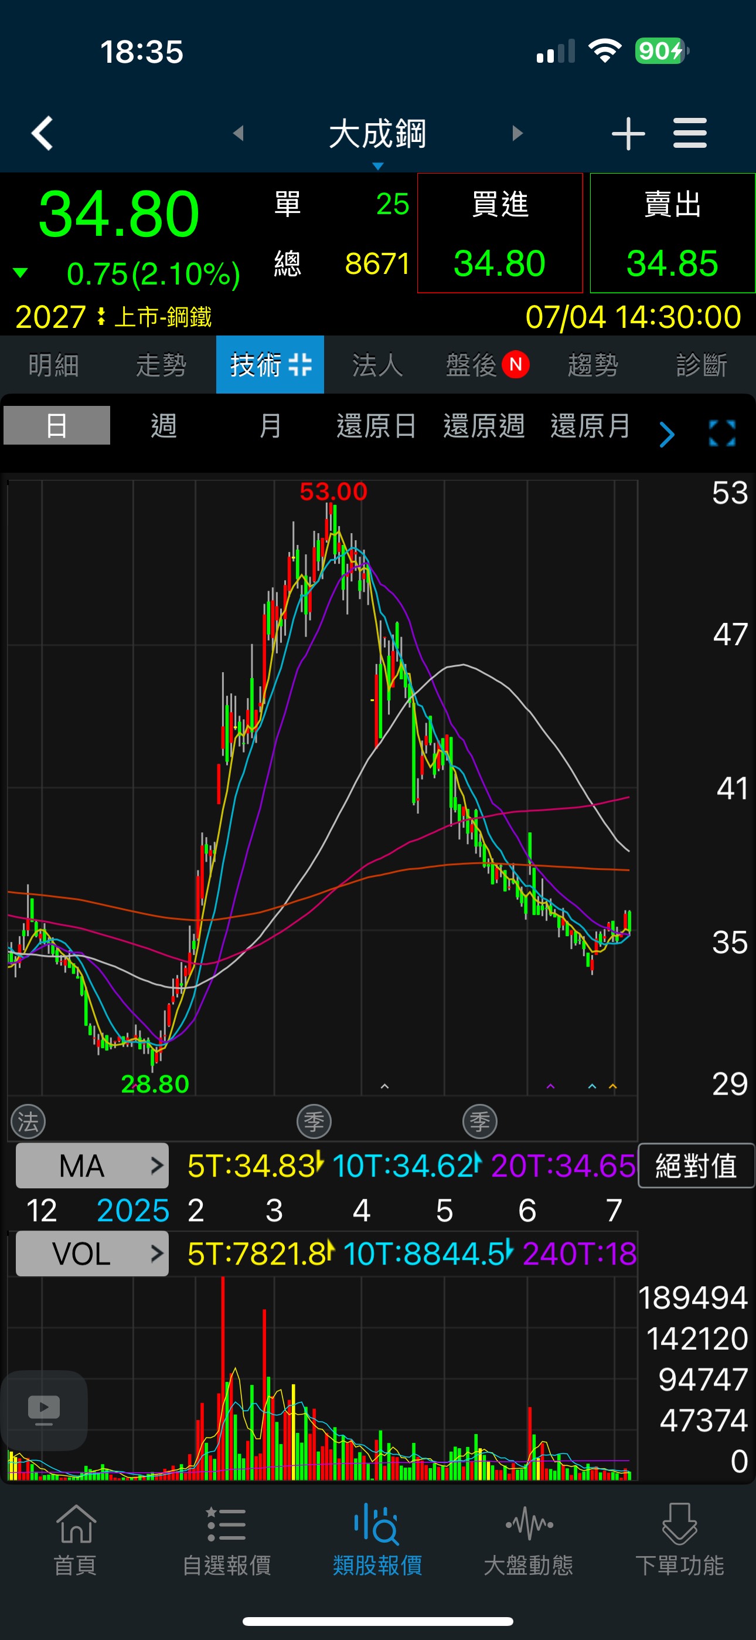
Task: Toggle the 絕對值 absolute value button
Action: click(696, 1165)
